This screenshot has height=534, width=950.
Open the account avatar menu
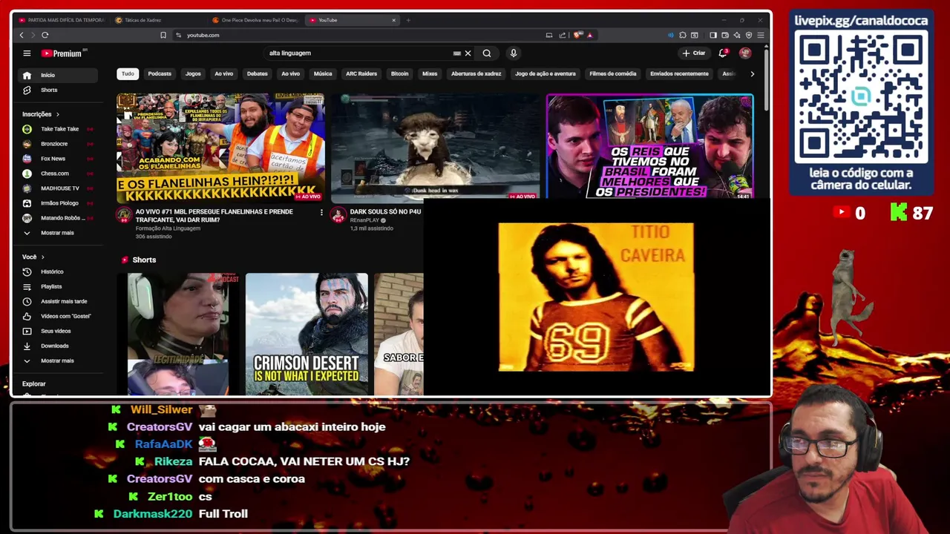click(x=745, y=53)
